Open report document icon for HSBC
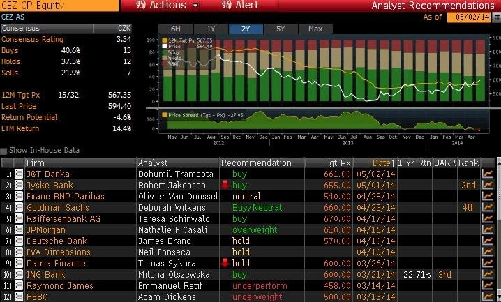The width and height of the screenshot is (501, 302). click(x=19, y=296)
